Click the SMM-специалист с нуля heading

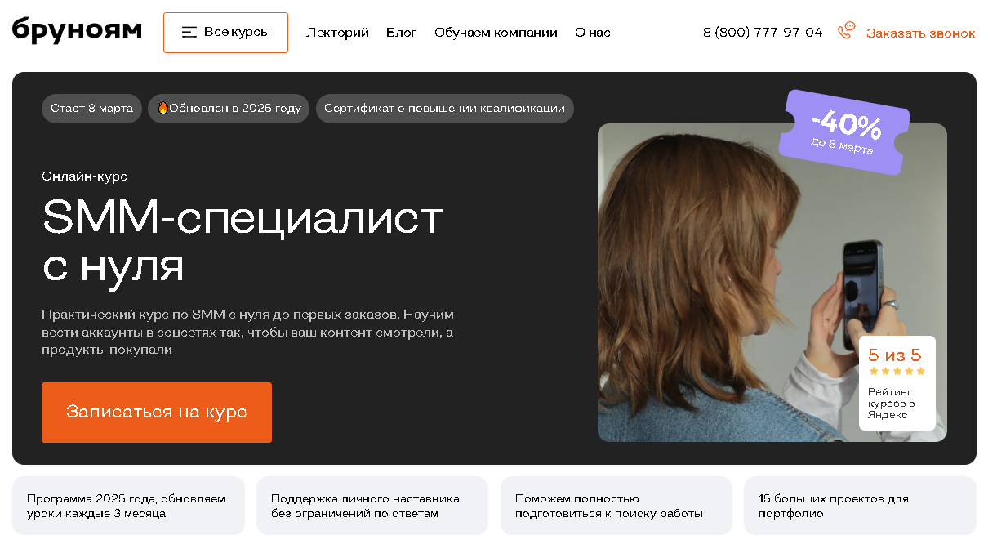coord(243,241)
